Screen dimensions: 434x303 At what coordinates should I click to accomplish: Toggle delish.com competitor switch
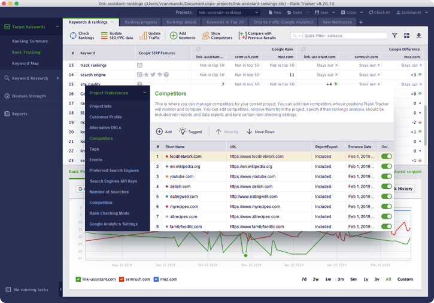387,186
